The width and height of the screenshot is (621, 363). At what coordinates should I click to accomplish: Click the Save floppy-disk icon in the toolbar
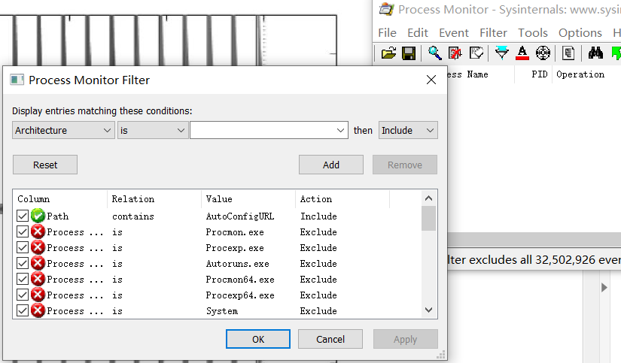pyautogui.click(x=409, y=53)
